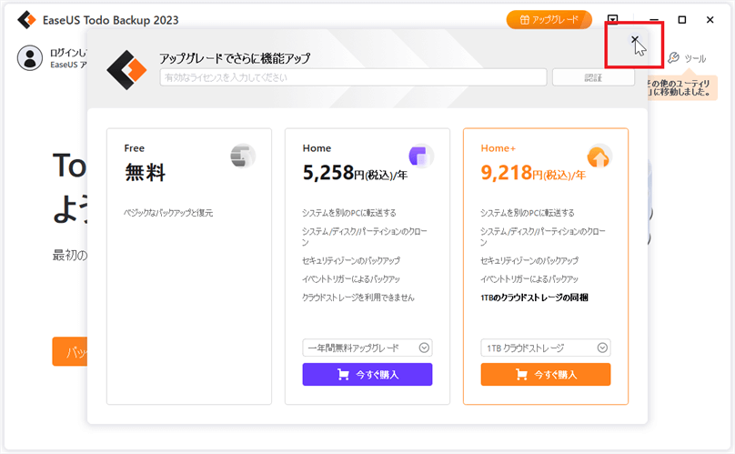Click orange 今すぐ購入 button for Home+
Viewport: 735px width, 454px height.
(546, 374)
